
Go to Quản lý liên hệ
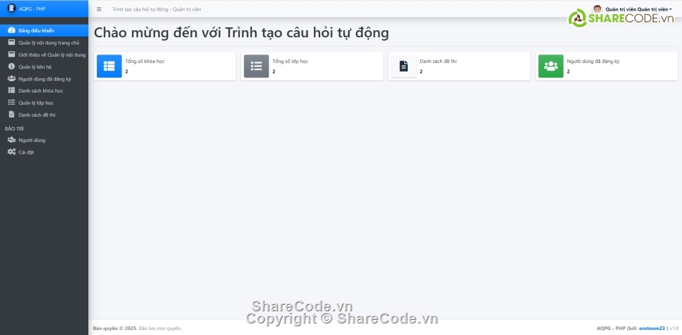[x=44, y=67]
